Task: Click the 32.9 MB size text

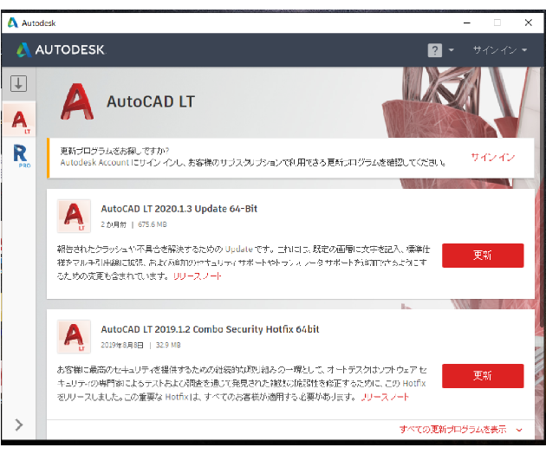Action: coord(168,345)
